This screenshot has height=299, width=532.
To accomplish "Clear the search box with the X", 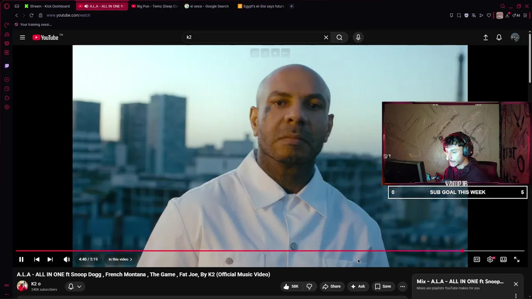I will (x=326, y=37).
